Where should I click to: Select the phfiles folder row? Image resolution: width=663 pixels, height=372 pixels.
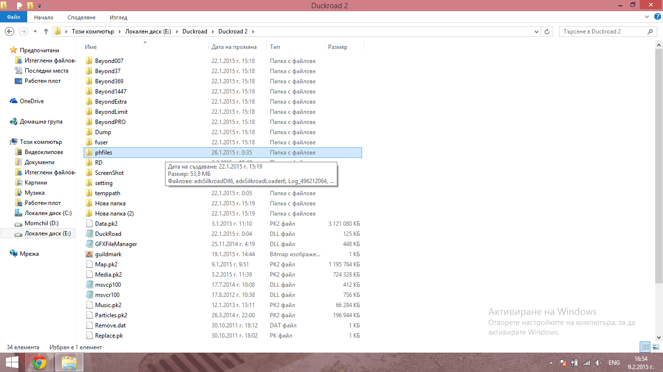tap(222, 153)
